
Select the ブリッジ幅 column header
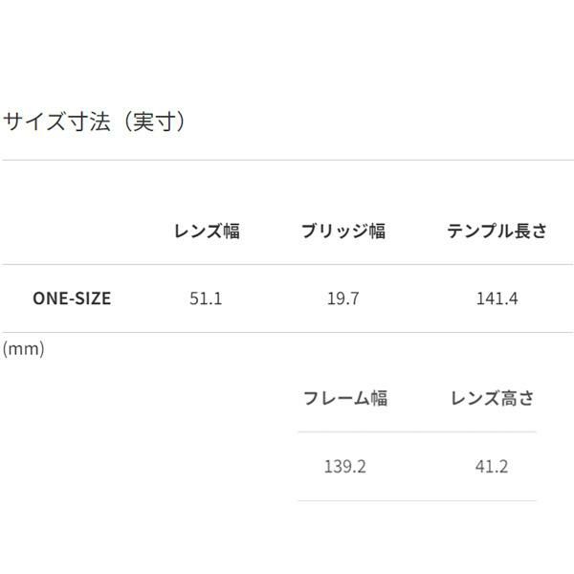[x=342, y=231]
